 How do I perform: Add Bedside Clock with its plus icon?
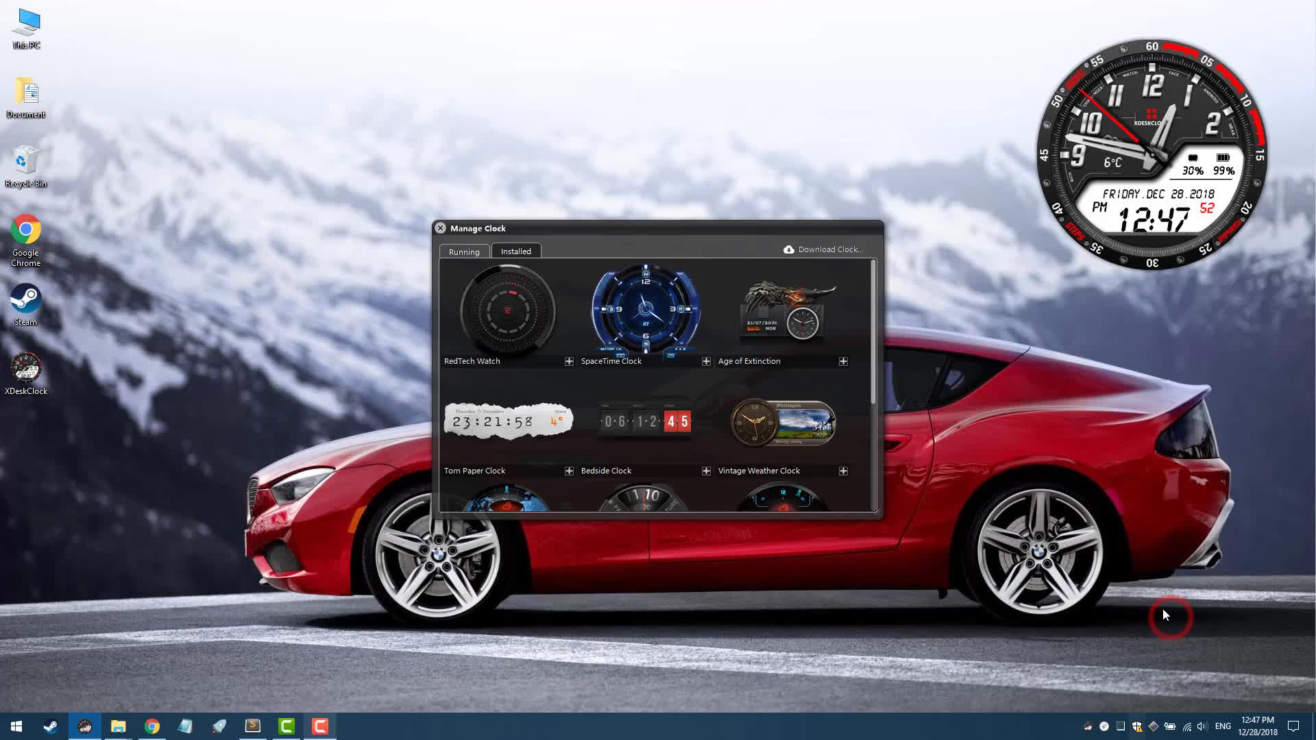click(x=706, y=471)
